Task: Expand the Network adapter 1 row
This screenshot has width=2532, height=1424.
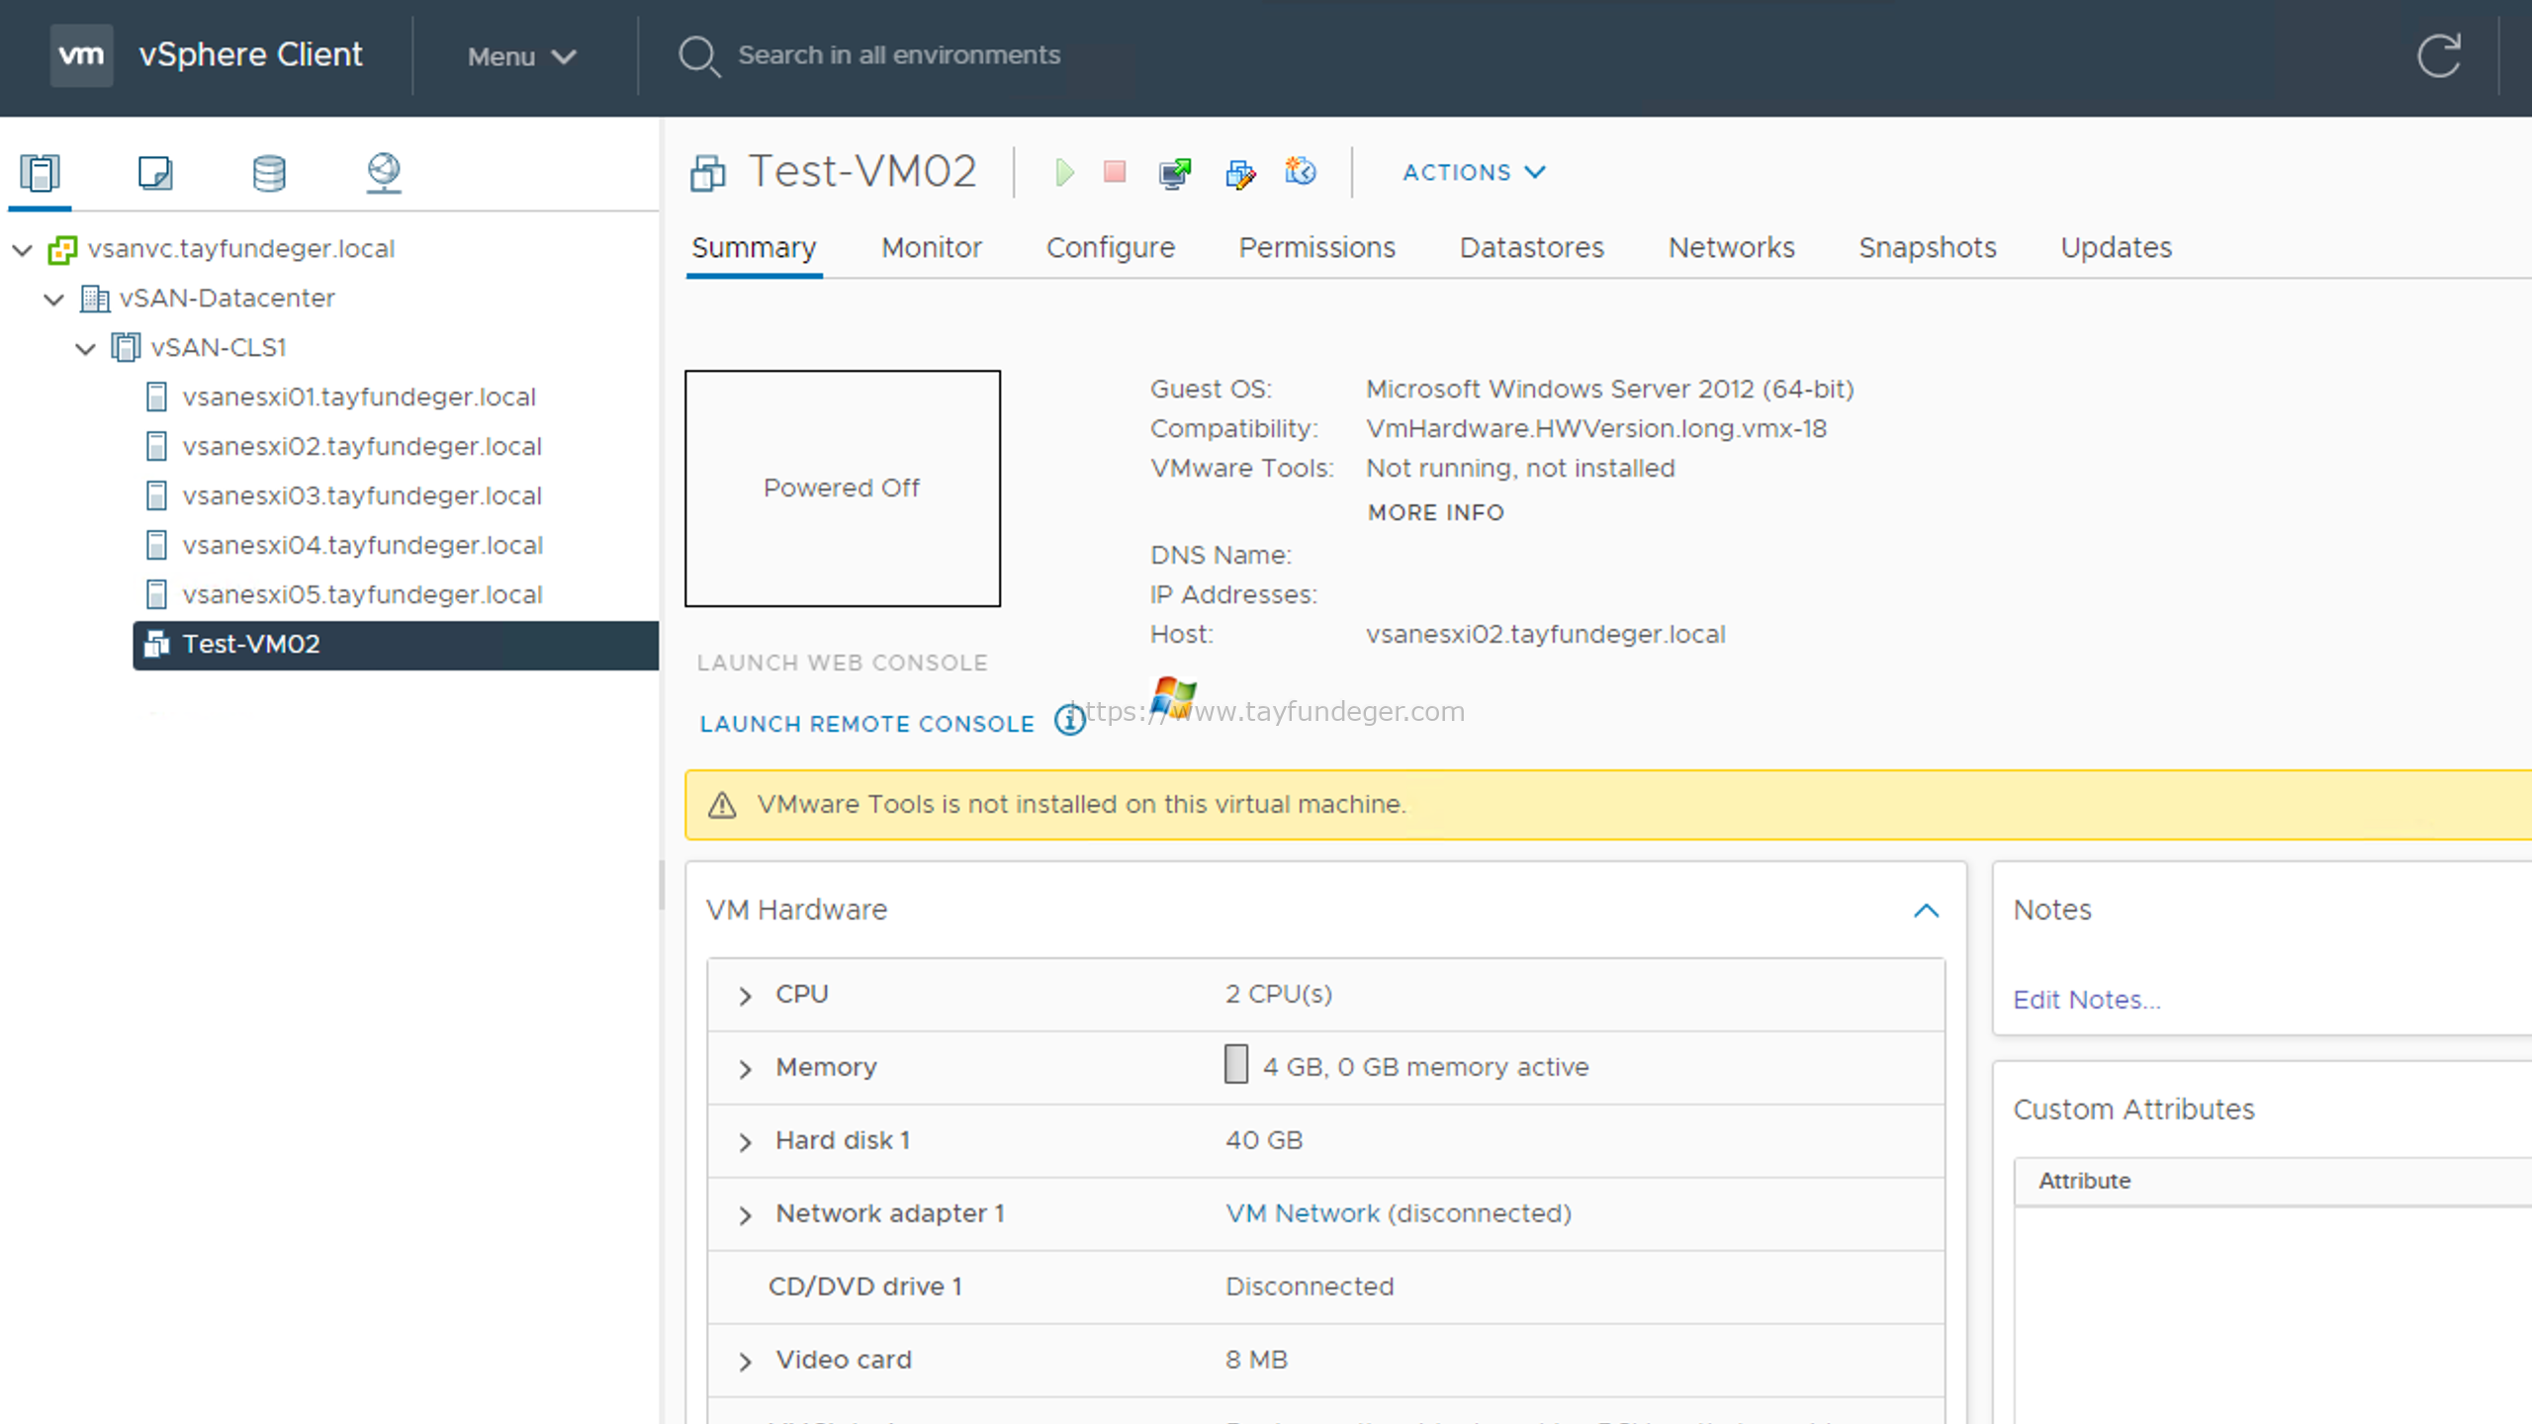Action: tap(746, 1215)
